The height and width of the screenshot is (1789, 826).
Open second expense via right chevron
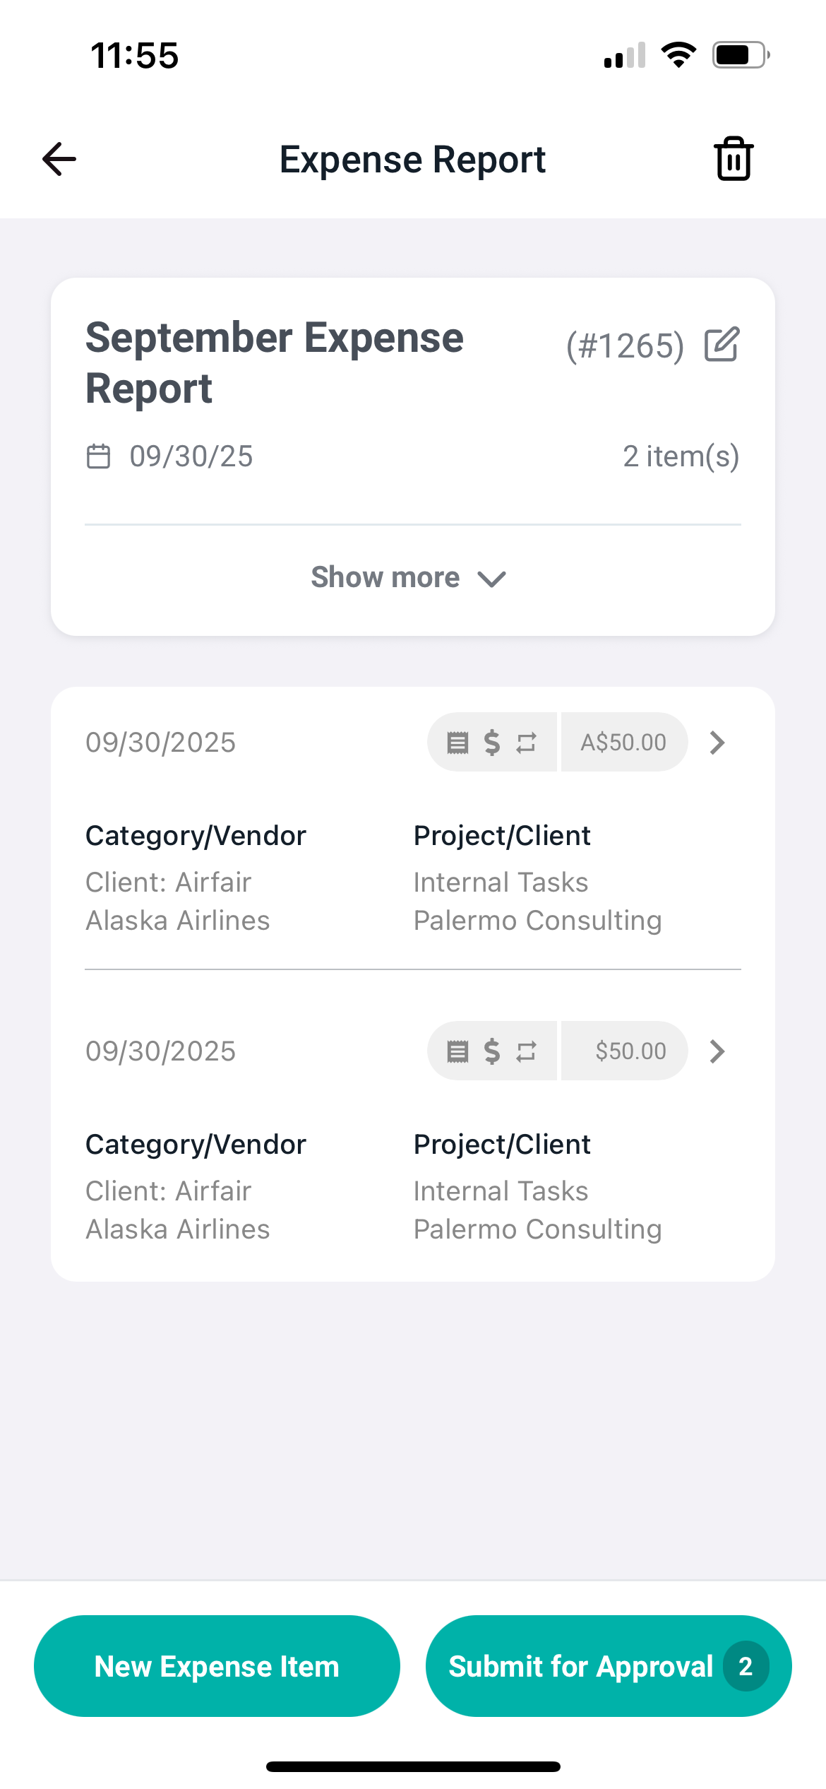[x=717, y=1051]
